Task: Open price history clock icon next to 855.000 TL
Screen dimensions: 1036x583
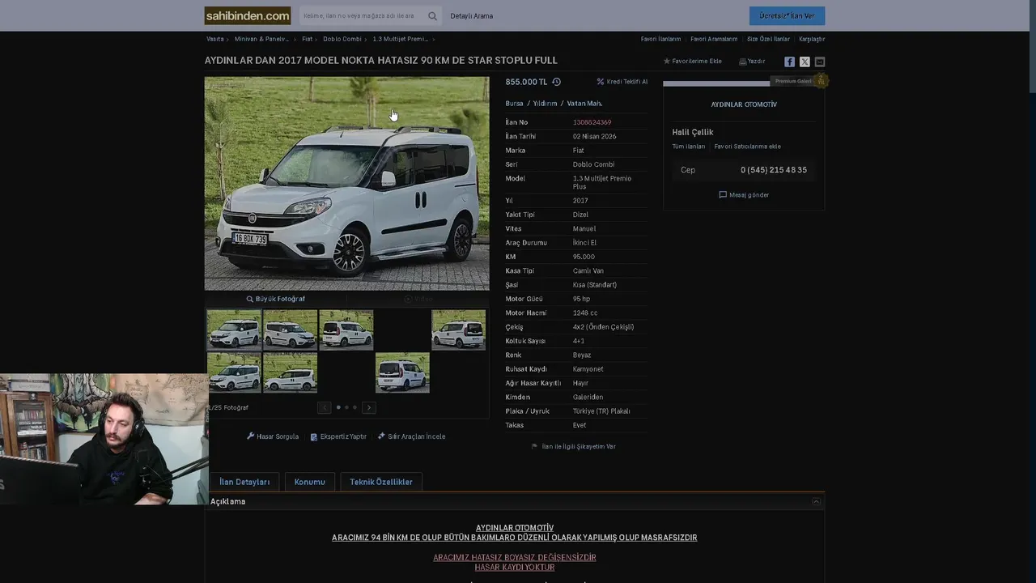Action: click(x=556, y=82)
